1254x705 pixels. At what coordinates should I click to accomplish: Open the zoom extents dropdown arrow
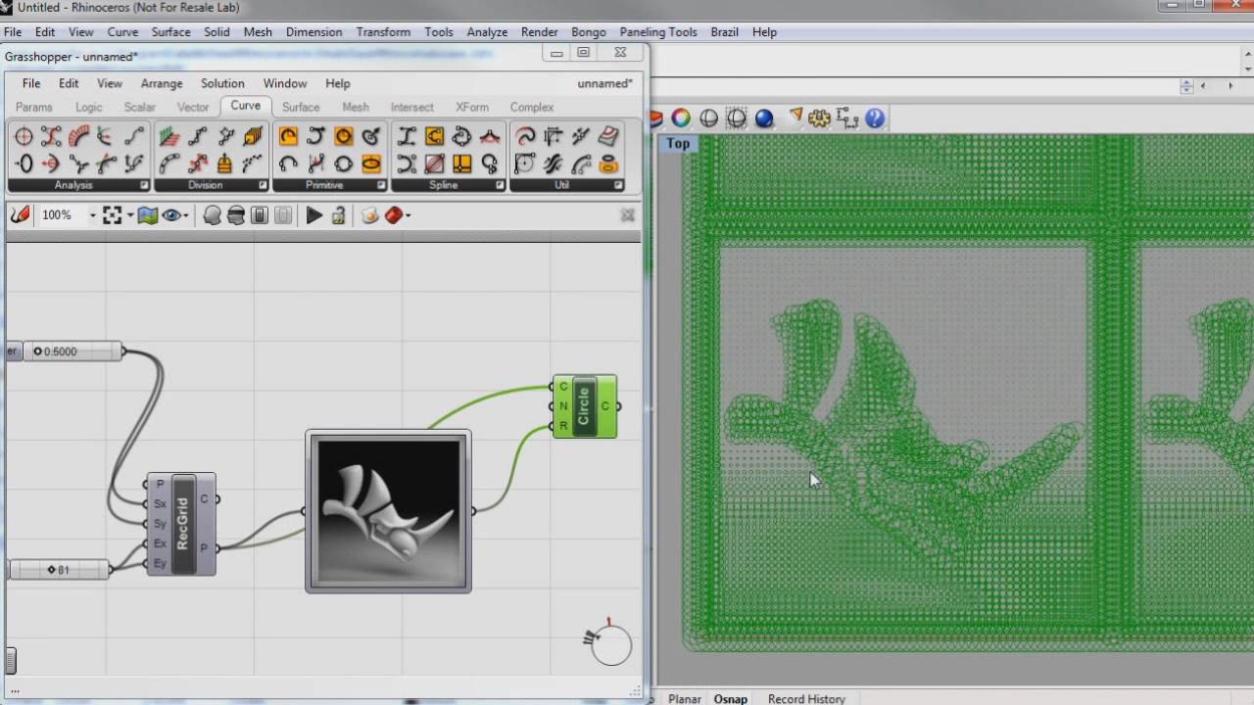[x=129, y=214]
